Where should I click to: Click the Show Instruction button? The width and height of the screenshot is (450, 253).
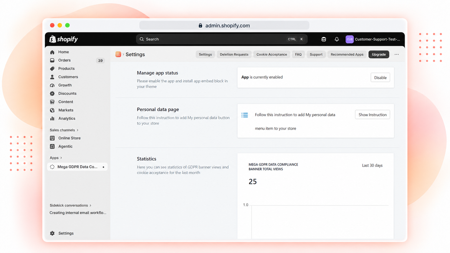tap(373, 115)
